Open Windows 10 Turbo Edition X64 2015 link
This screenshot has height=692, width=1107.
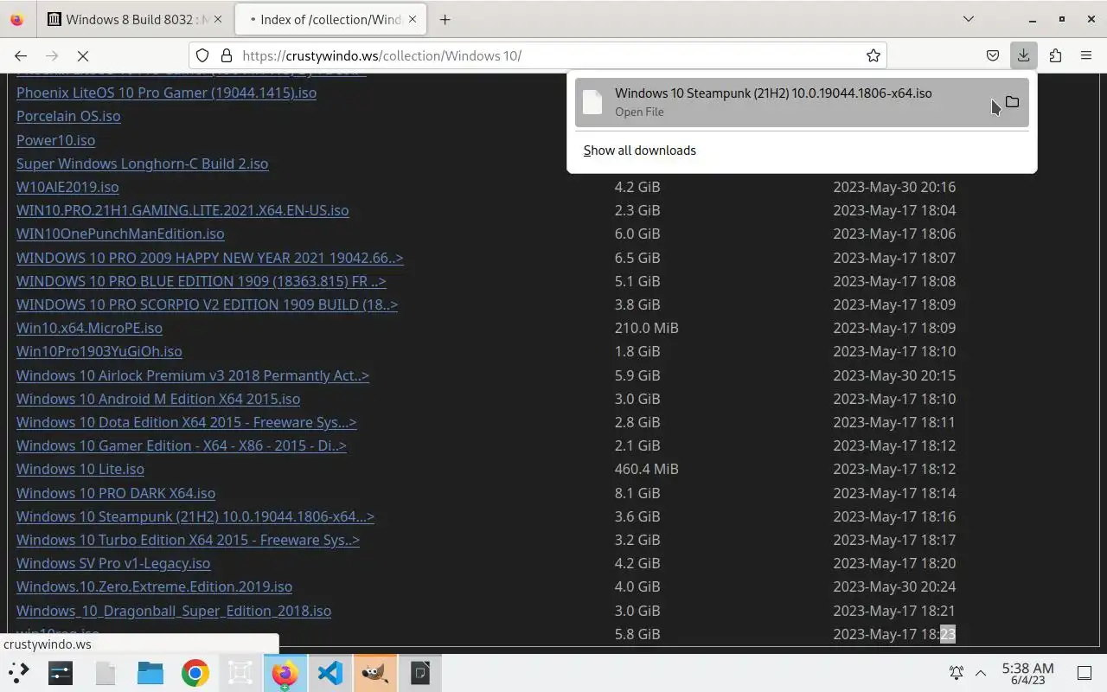tap(188, 540)
